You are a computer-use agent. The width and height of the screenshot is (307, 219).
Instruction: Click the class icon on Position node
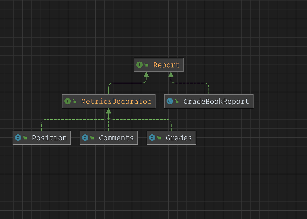click(18, 137)
